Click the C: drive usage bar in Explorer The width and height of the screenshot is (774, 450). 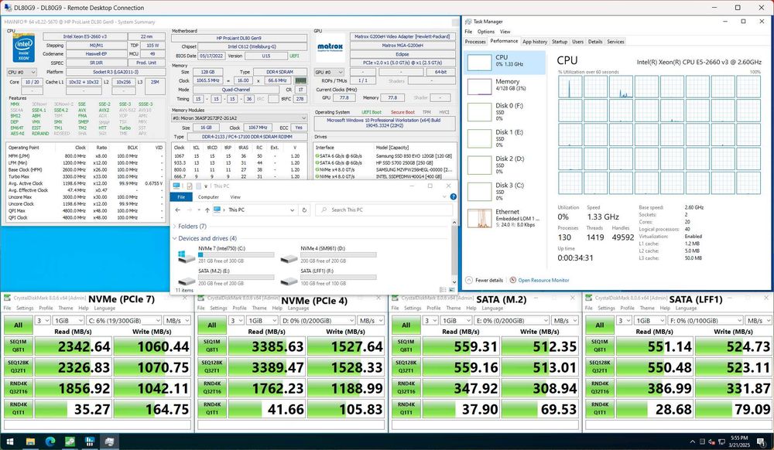pos(236,255)
